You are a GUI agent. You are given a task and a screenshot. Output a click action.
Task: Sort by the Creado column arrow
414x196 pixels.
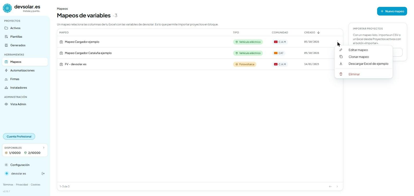click(318, 32)
